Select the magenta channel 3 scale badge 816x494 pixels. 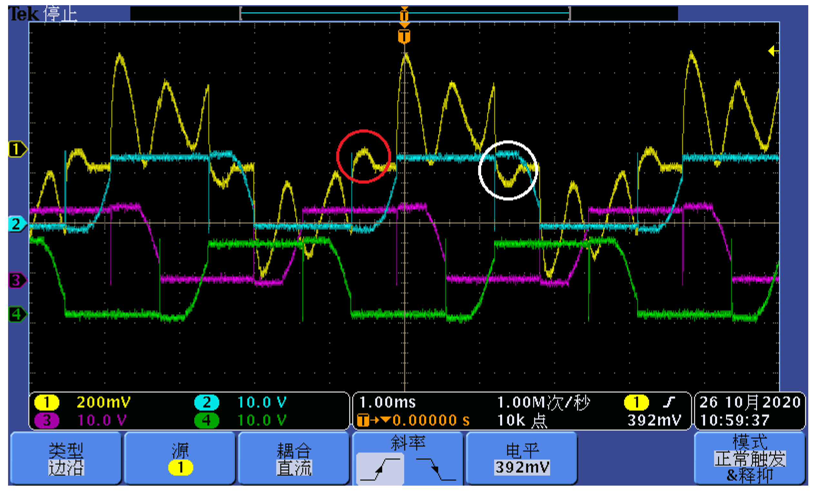[47, 420]
